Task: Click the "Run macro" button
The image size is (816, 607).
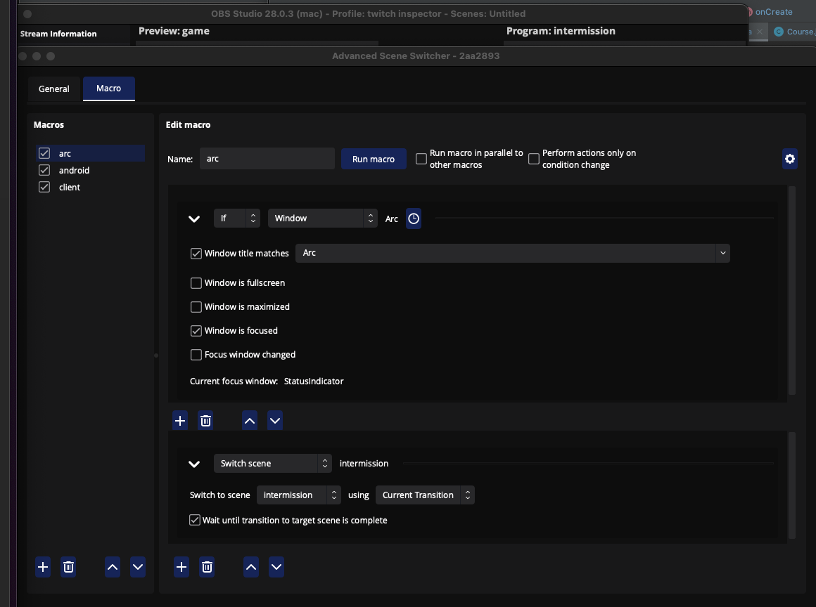Action: coord(374,159)
